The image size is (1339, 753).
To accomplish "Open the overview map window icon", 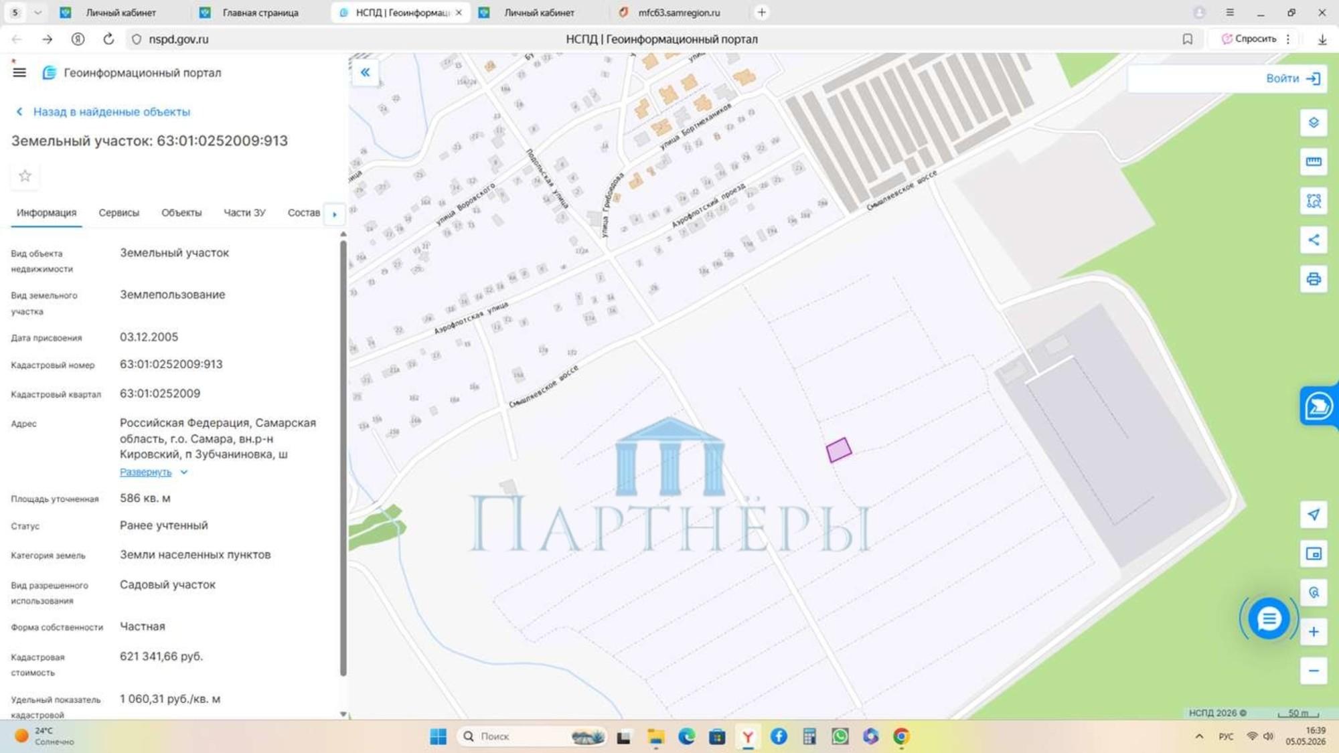I will tap(1314, 554).
